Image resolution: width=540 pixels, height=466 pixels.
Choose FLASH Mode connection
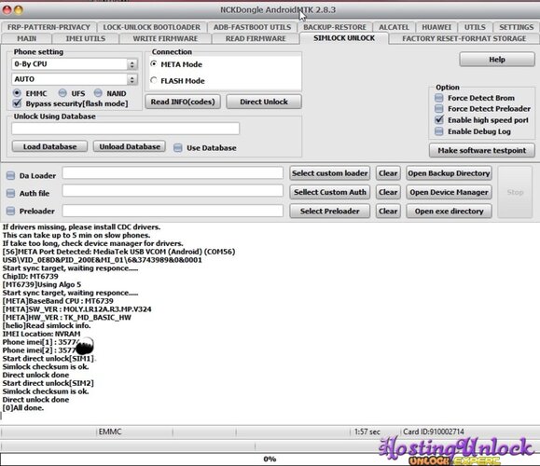pos(154,80)
